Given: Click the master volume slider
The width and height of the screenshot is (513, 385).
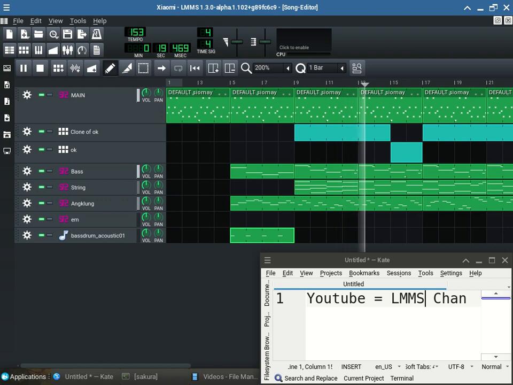Looking at the screenshot, I should tap(237, 42).
